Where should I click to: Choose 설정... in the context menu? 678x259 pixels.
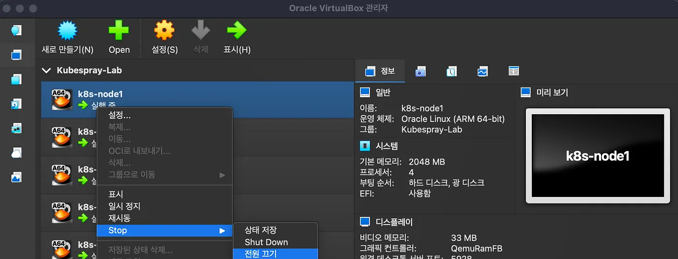click(x=165, y=116)
